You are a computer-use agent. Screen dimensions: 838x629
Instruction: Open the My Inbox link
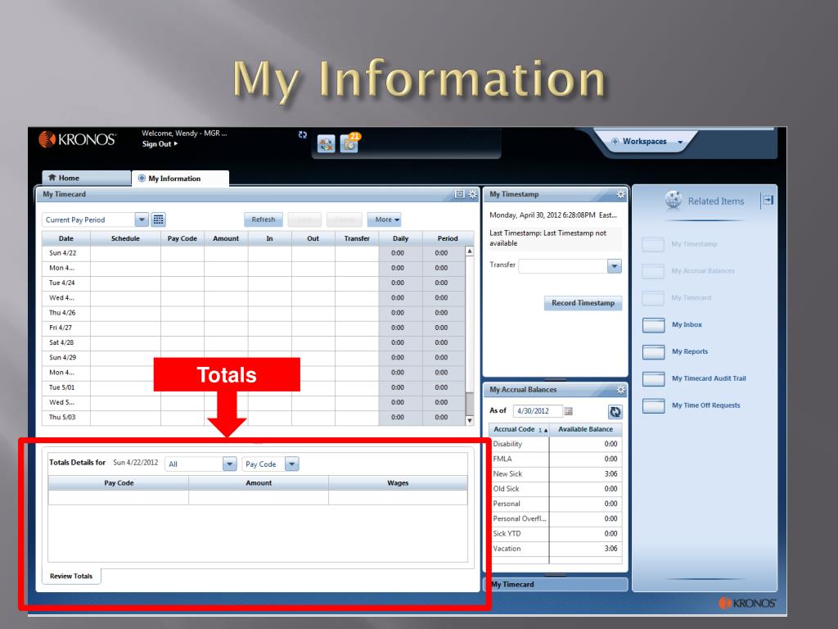coord(687,324)
